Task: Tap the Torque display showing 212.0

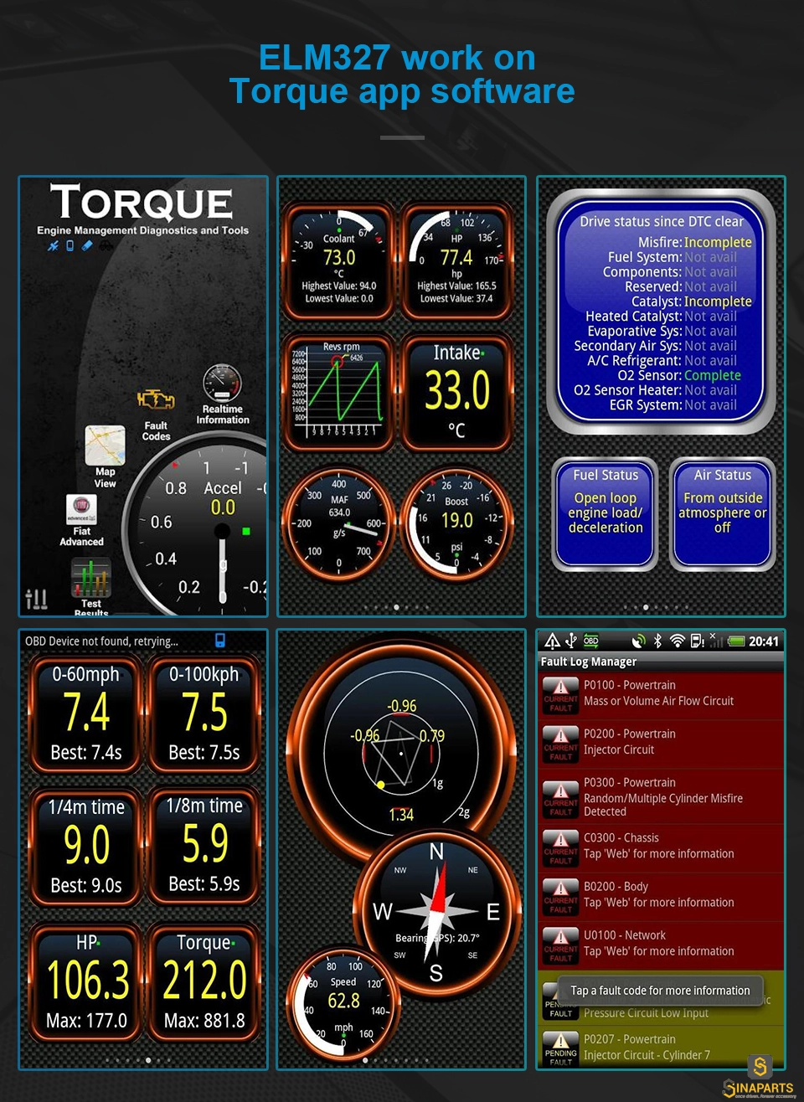Action: [x=204, y=981]
